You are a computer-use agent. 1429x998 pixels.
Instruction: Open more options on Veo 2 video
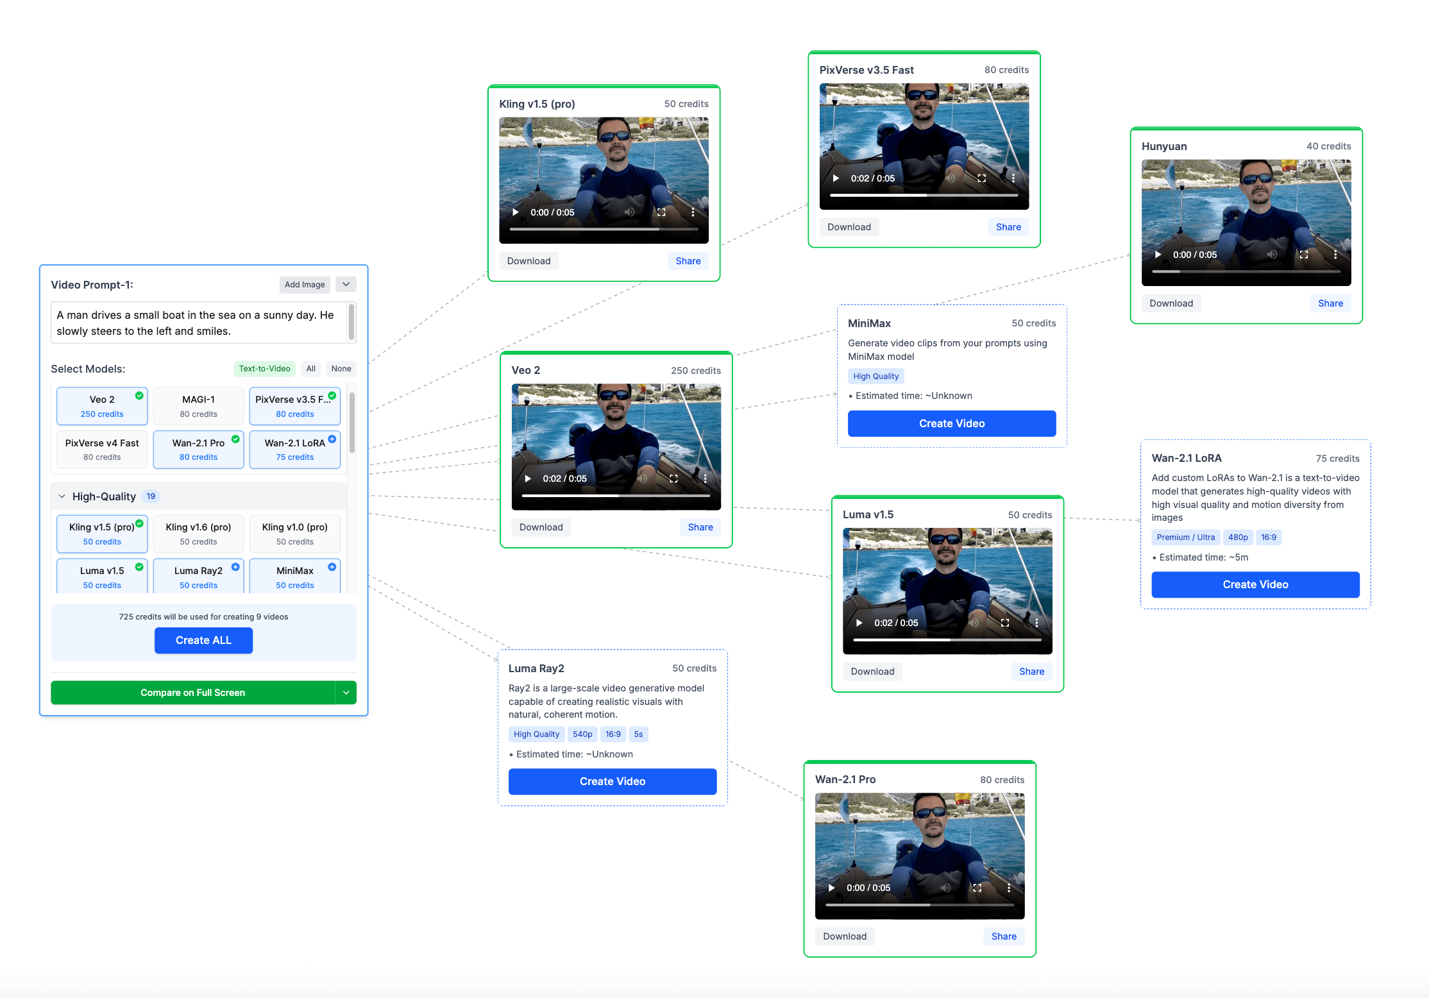pos(705,478)
